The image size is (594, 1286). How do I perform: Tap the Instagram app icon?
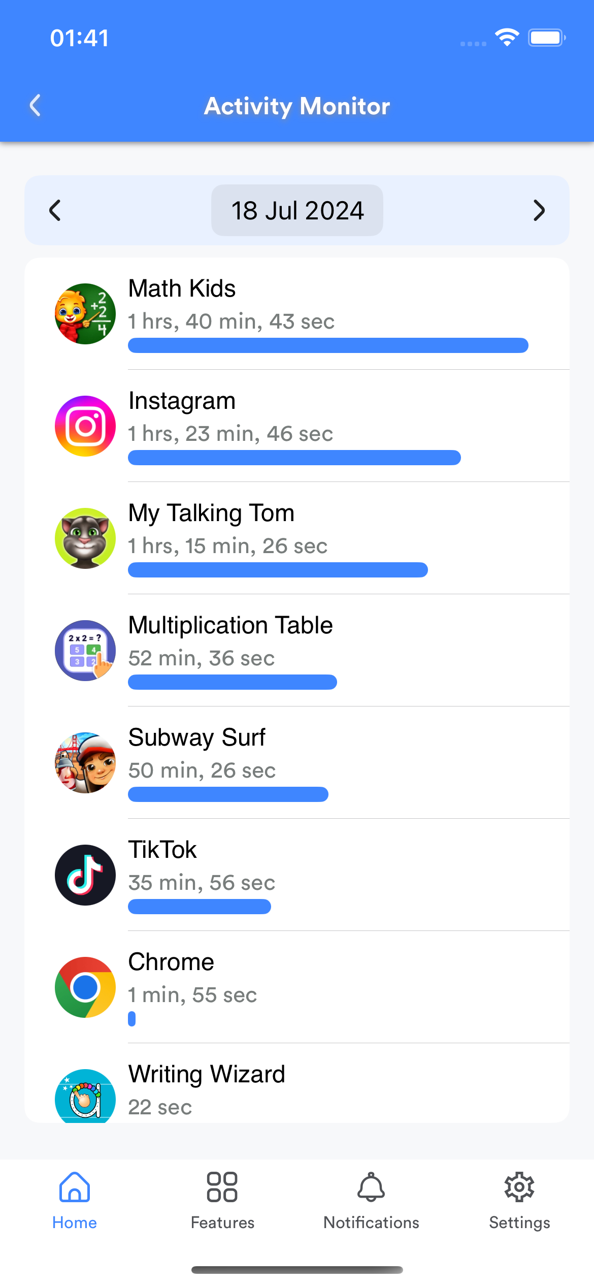click(85, 426)
